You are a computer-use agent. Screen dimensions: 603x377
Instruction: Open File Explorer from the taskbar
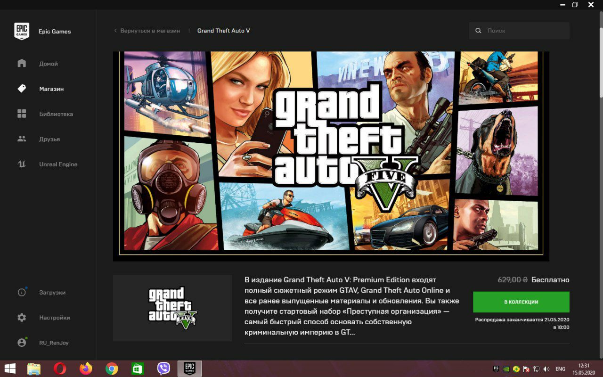(34, 369)
